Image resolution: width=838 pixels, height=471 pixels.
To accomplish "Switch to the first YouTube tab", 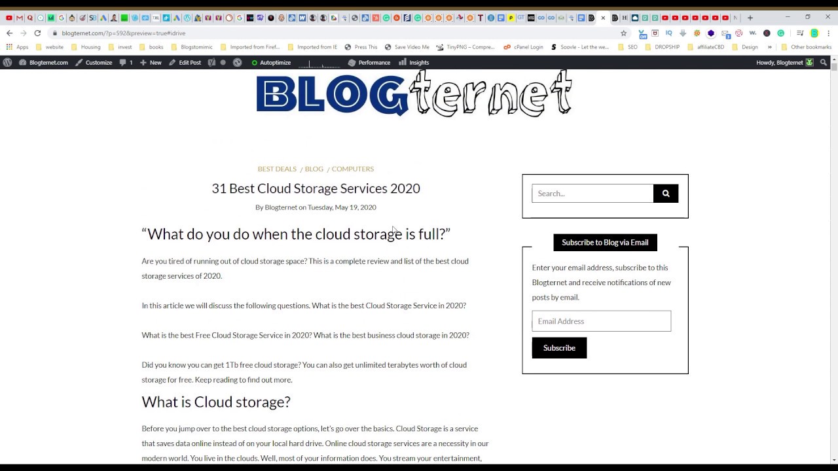I will point(9,18).
